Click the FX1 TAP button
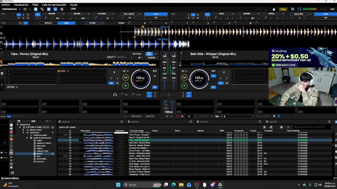337x189 pixels. click(x=156, y=18)
